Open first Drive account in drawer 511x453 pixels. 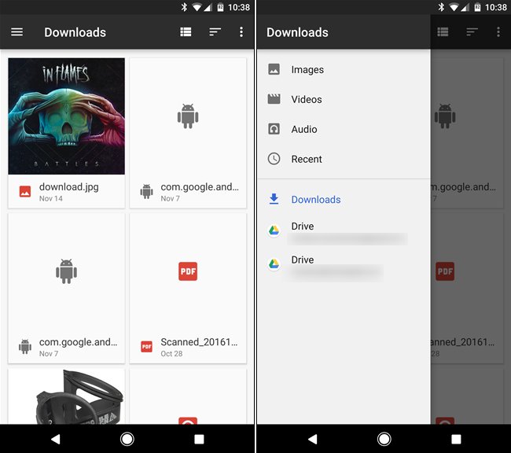[344, 231]
